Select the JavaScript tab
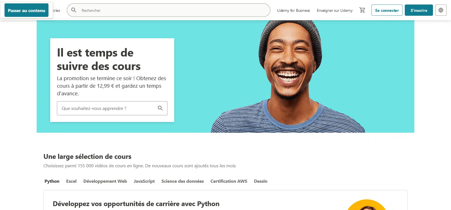This screenshot has height=210, width=451. pos(144,181)
